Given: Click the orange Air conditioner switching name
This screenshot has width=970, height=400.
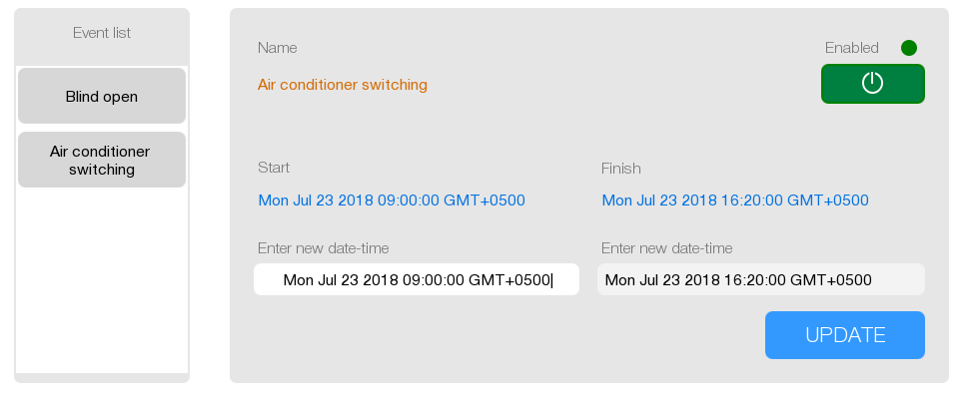Looking at the screenshot, I should coord(343,85).
